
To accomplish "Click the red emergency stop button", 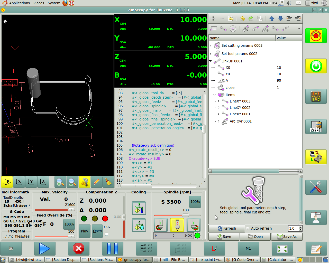I will pos(316,36).
